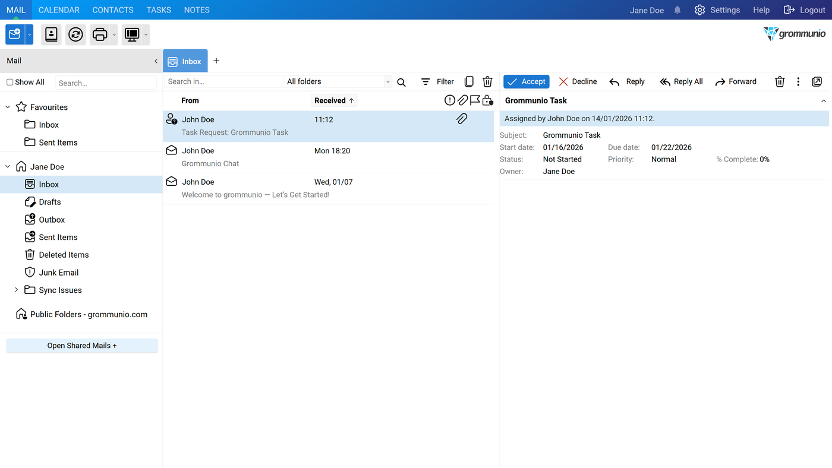Forward the task request

coord(736,82)
